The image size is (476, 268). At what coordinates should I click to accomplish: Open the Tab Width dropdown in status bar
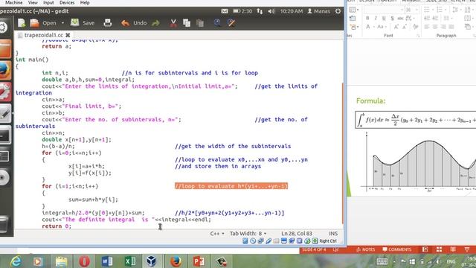(x=248, y=233)
